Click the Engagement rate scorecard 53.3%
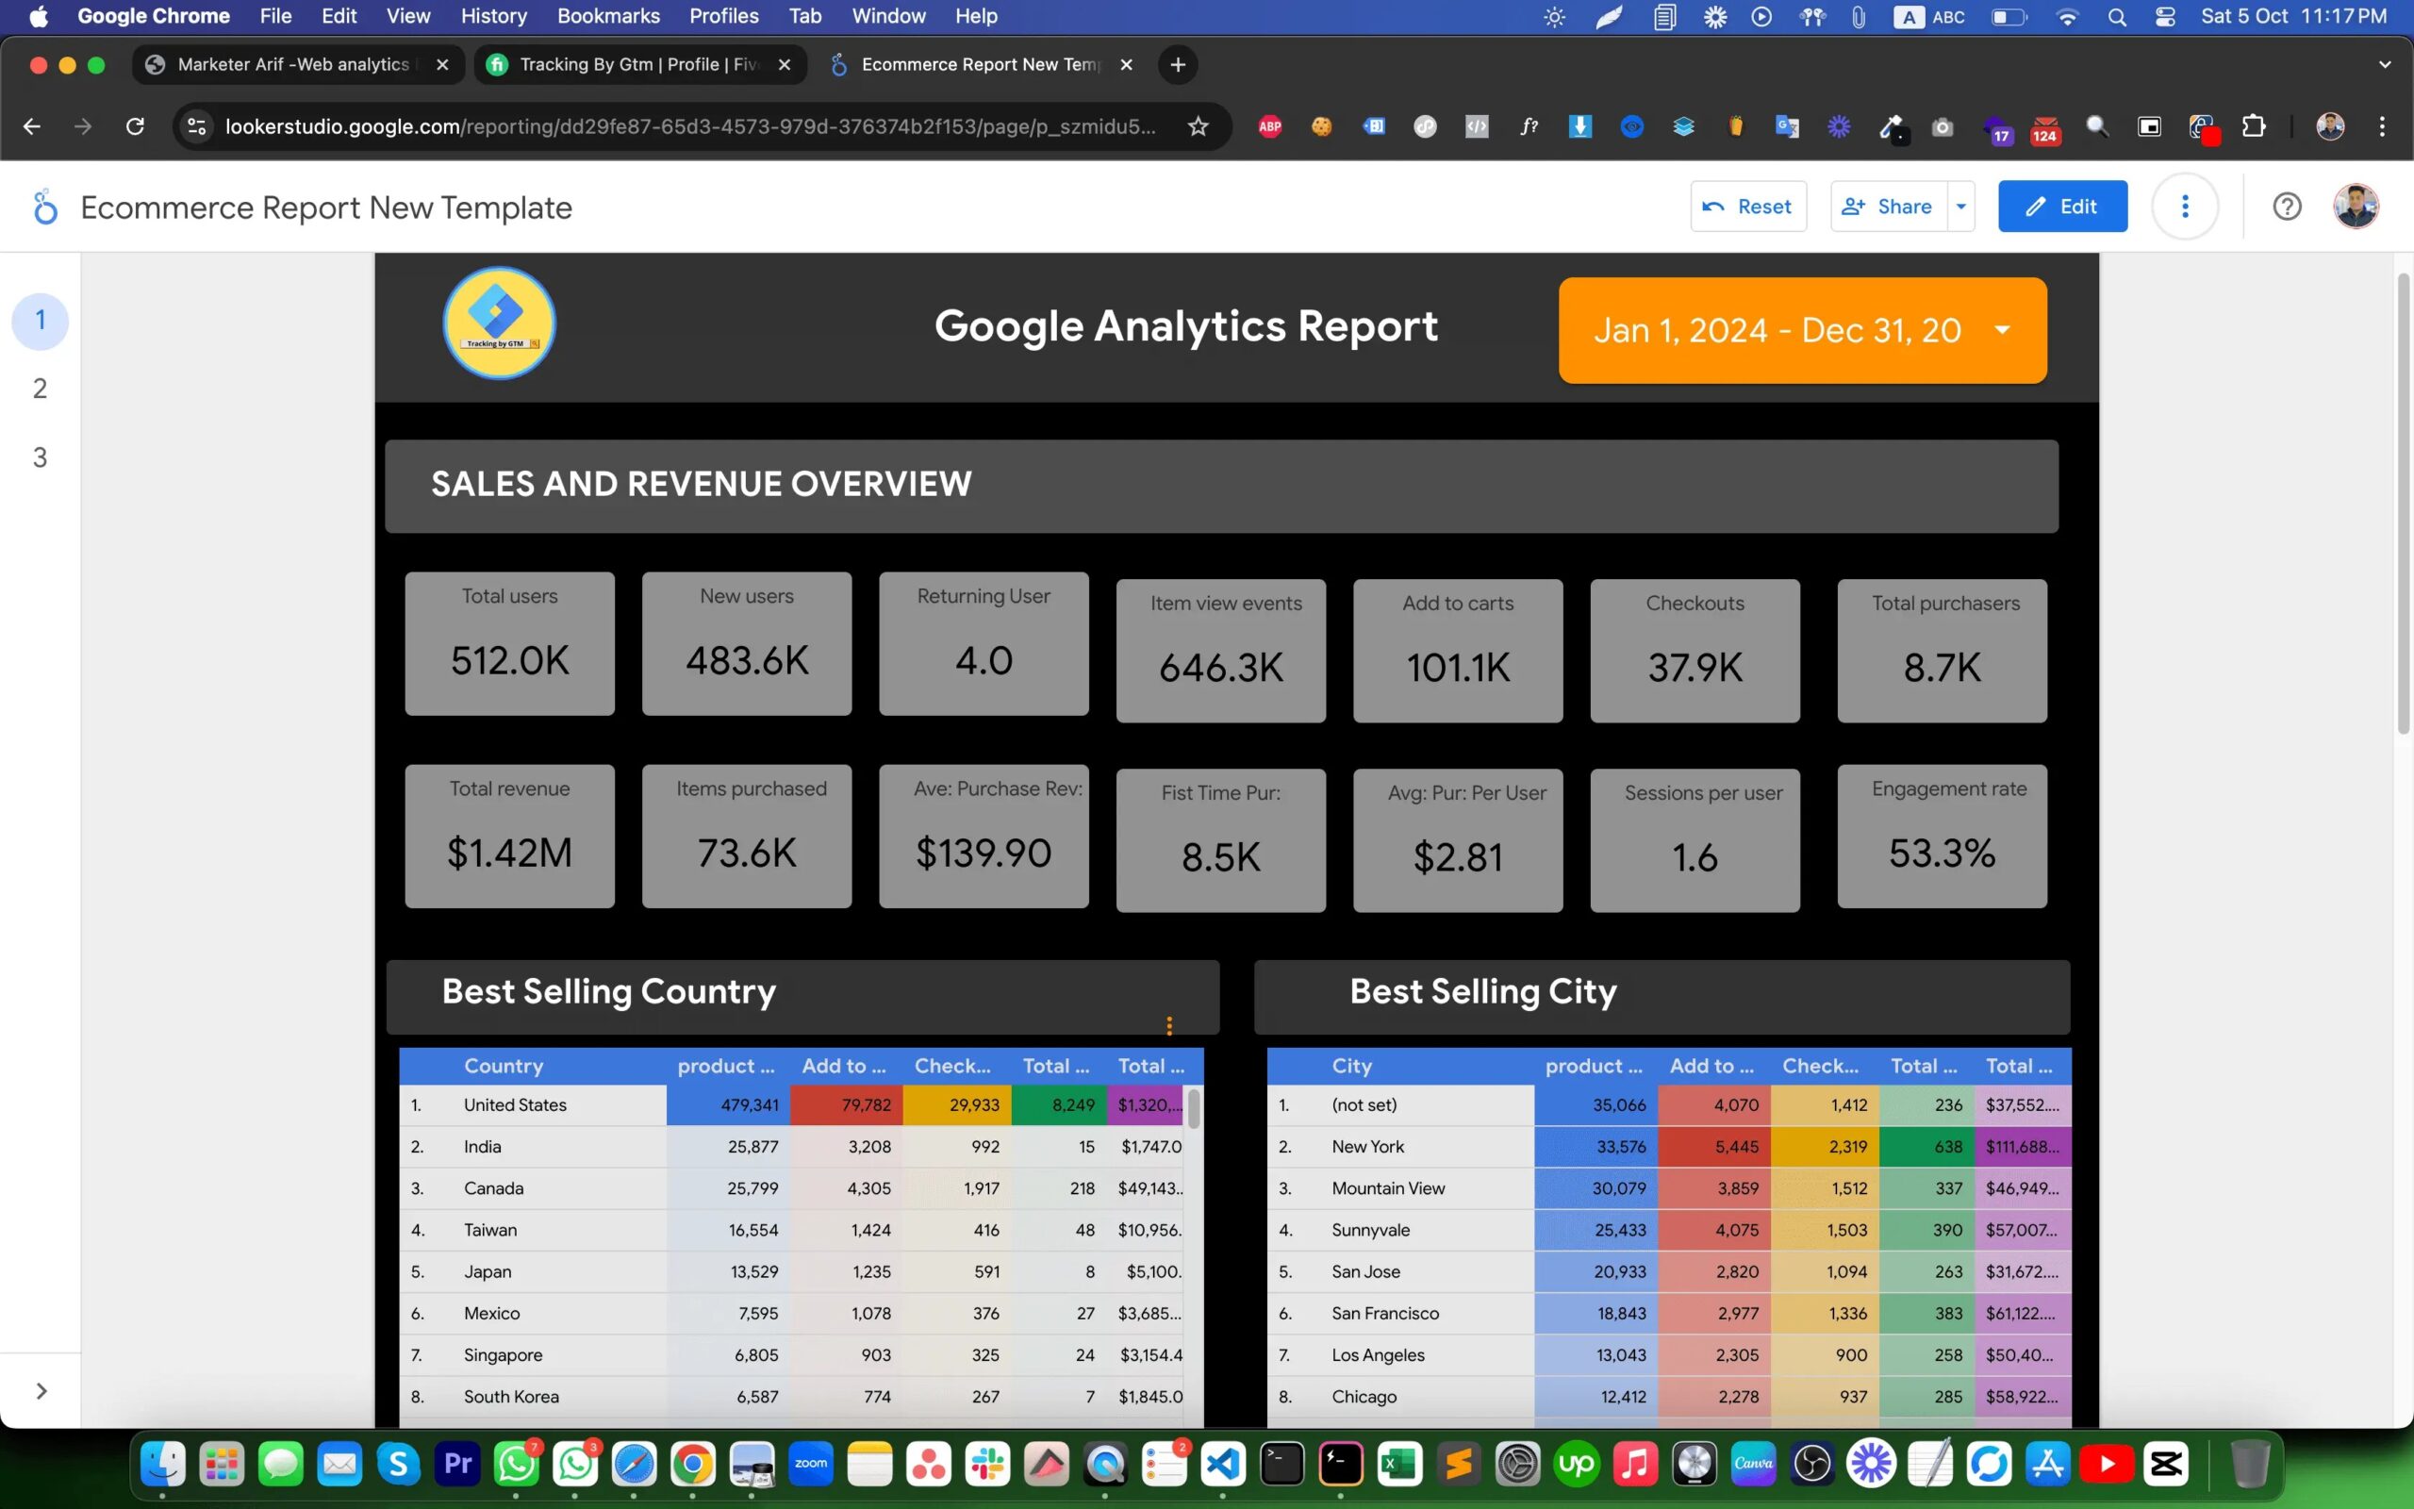The image size is (2414, 1509). pos(1942,837)
